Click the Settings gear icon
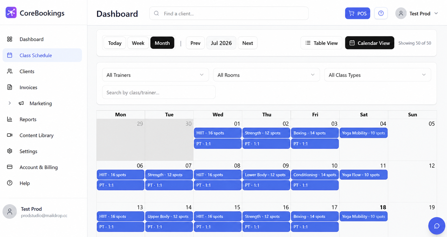This screenshot has height=237, width=447. click(x=10, y=151)
